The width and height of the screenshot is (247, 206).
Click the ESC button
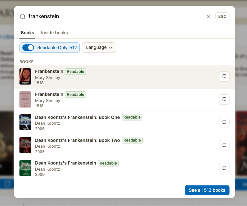pos(222,17)
